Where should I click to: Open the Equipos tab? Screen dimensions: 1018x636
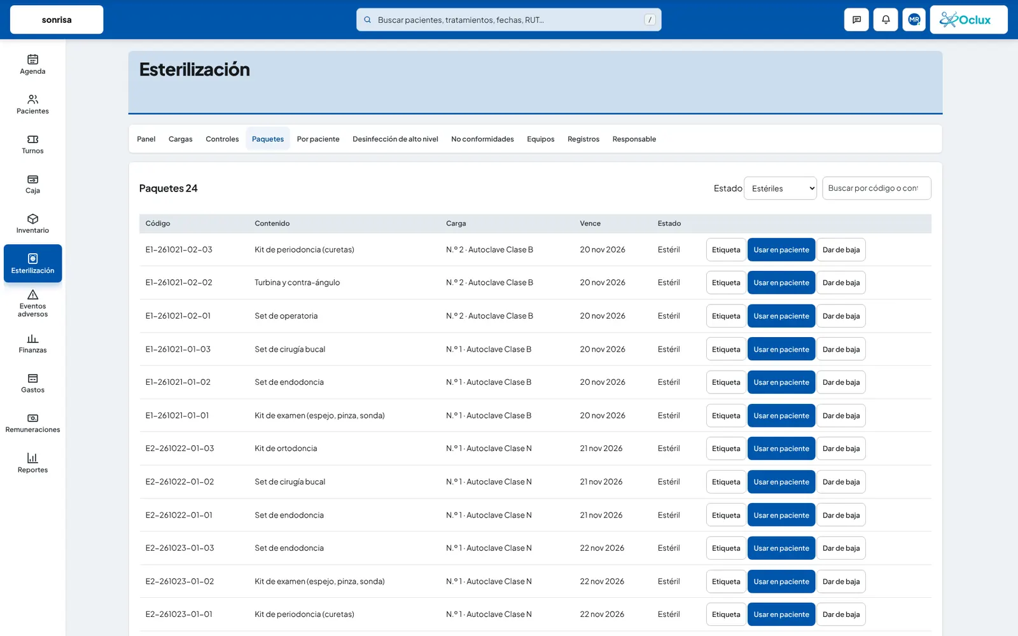pyautogui.click(x=540, y=139)
